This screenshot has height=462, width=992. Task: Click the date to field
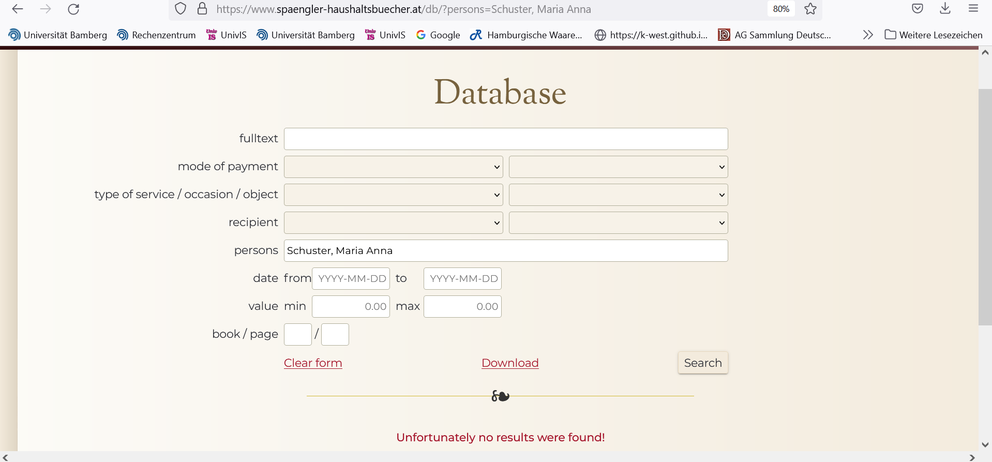pos(462,278)
